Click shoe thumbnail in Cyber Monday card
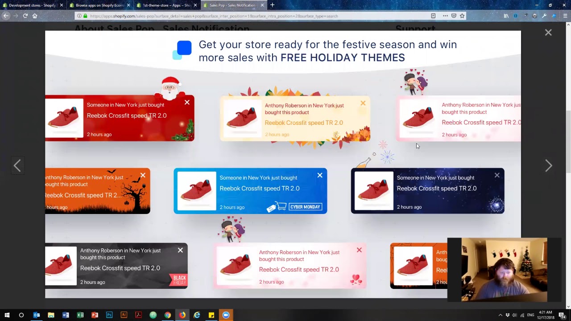 pyautogui.click(x=197, y=191)
